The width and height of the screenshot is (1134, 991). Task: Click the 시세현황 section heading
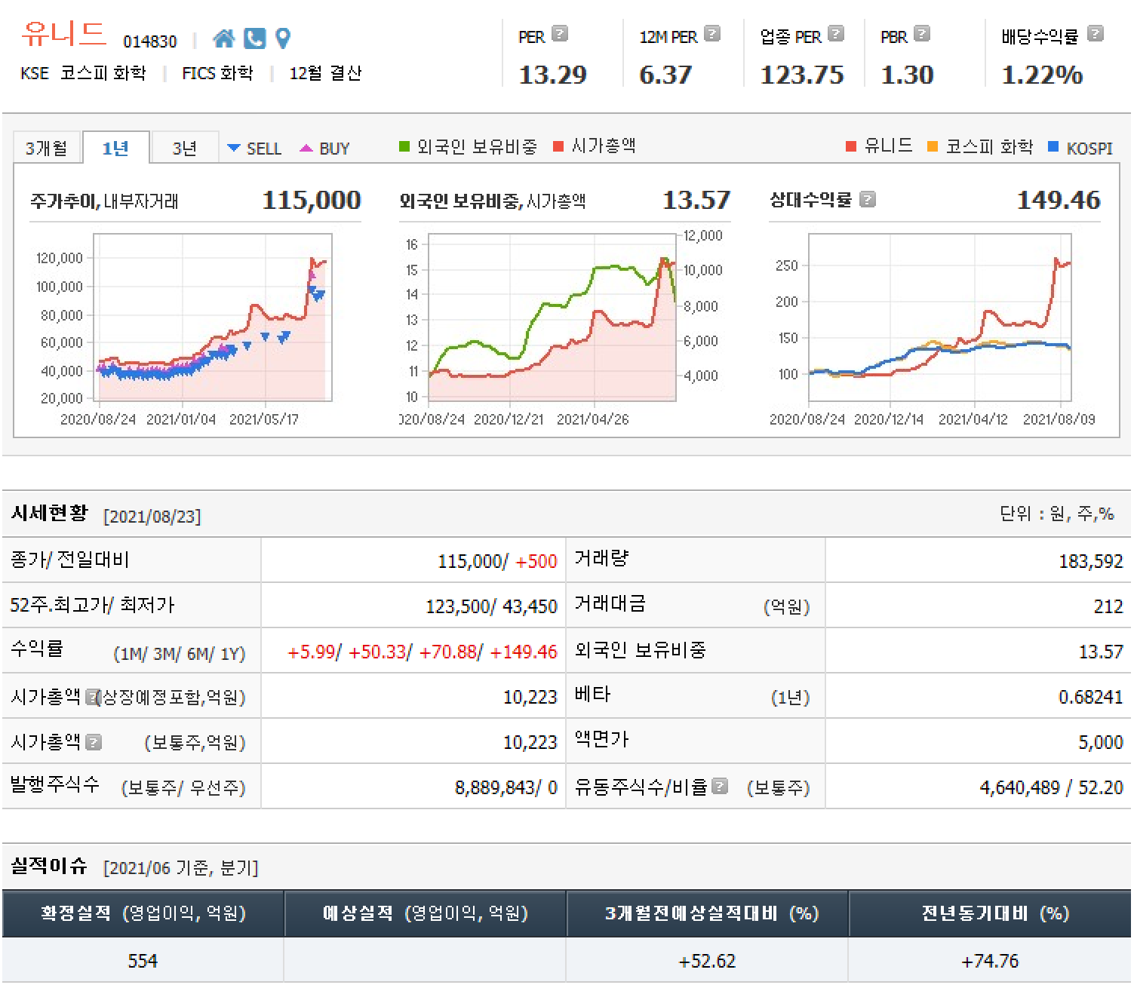(x=50, y=514)
